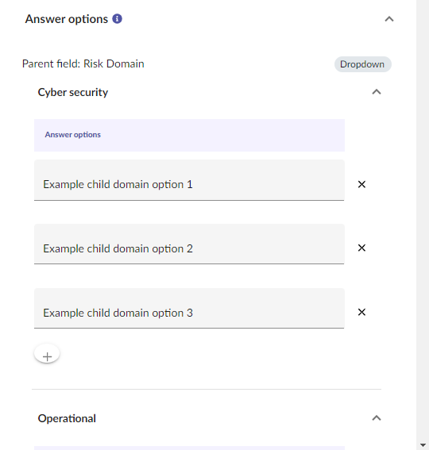
Task: Collapse the Operational section chevron
Action: click(x=377, y=418)
